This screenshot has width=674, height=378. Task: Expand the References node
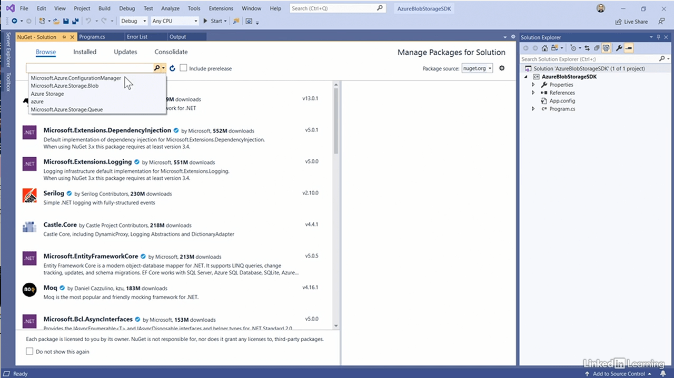click(x=533, y=93)
